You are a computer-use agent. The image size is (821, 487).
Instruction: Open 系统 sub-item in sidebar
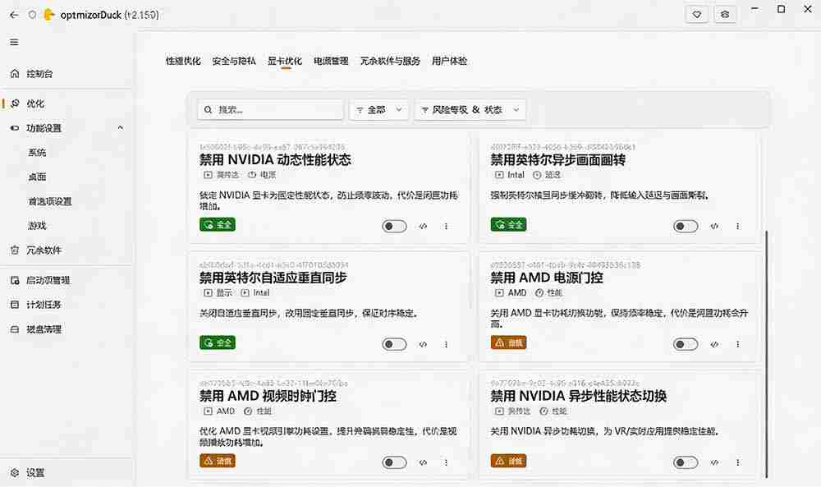coord(37,153)
